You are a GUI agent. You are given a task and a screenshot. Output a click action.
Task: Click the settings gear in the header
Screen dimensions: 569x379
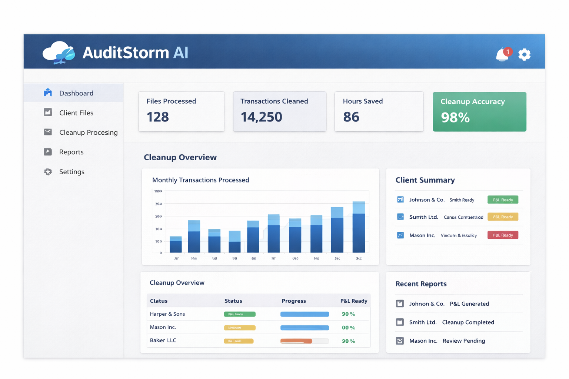click(x=525, y=54)
